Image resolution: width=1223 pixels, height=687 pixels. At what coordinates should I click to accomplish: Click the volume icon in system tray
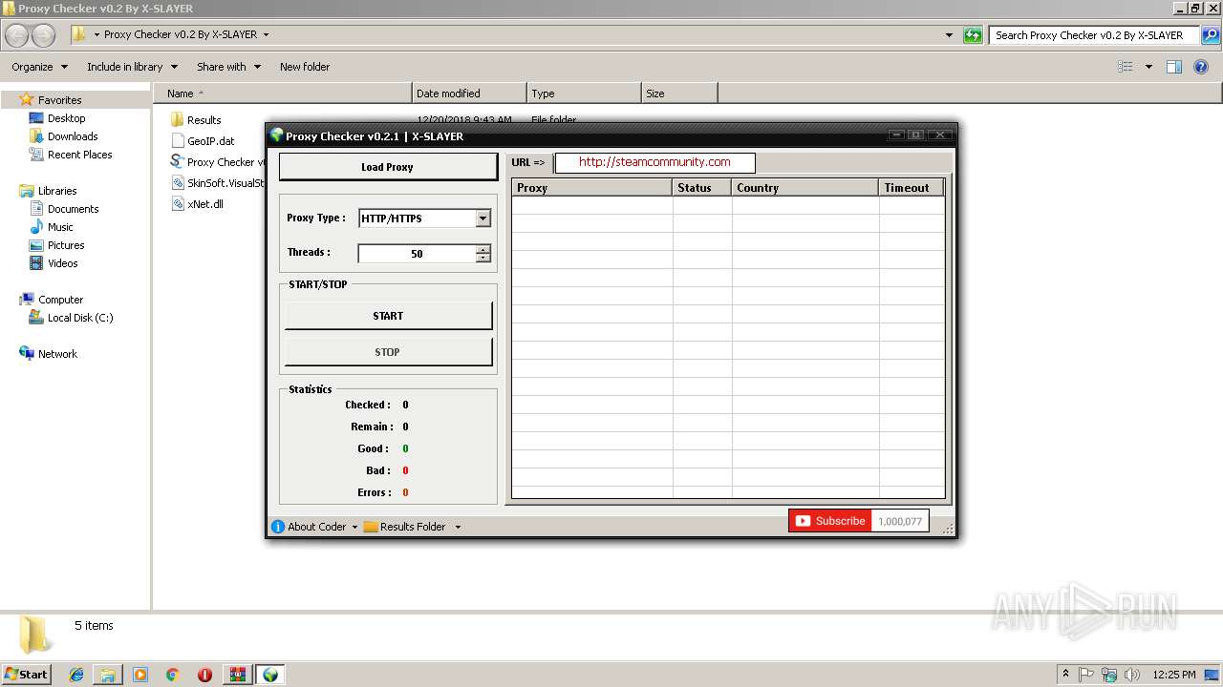tap(1132, 675)
